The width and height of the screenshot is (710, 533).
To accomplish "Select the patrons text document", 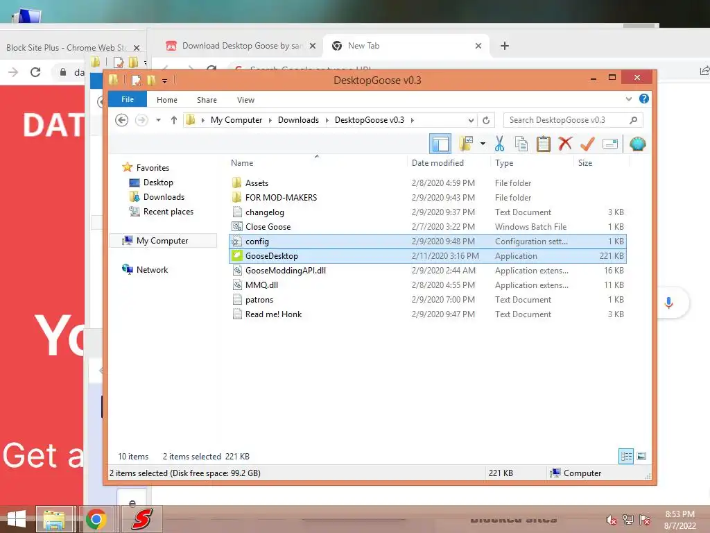I will (x=259, y=300).
